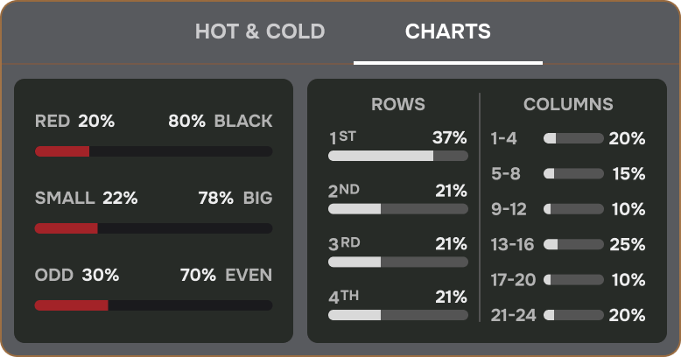The image size is (681, 357).
Task: Switch to the HOT & COLD tab
Action: [x=260, y=31]
